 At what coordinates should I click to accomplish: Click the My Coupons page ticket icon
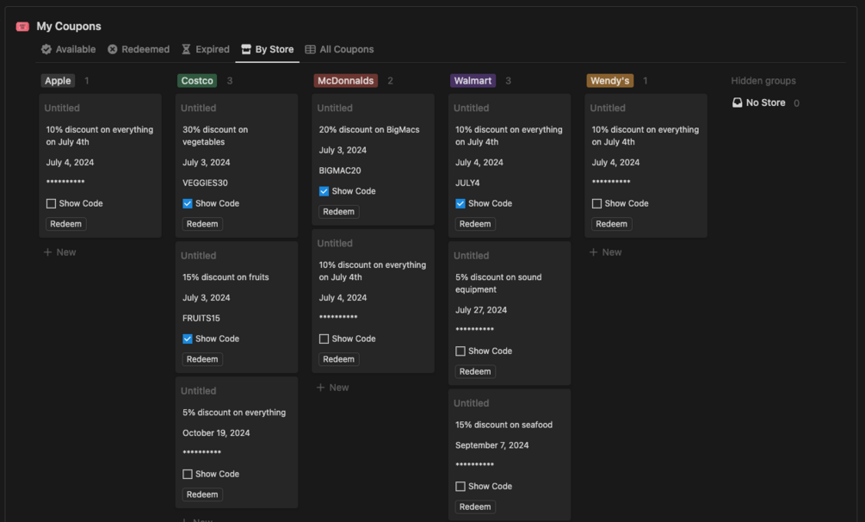[x=22, y=27]
